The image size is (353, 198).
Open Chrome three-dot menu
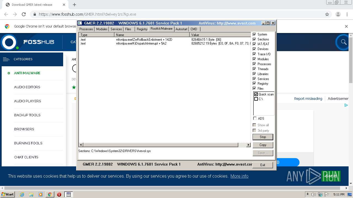coord(347,14)
